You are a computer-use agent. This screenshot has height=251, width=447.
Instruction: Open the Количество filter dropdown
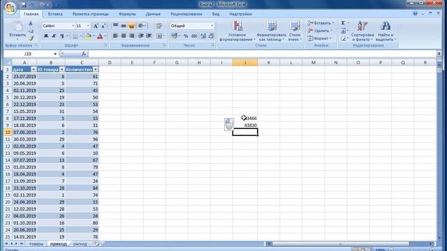96,70
